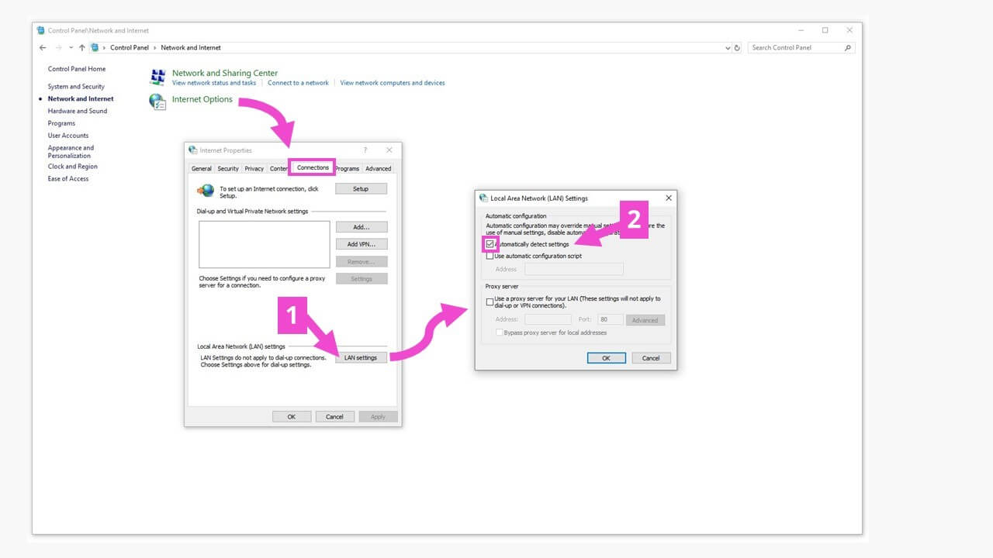993x558 pixels.
Task: Enable Use automatic configuration script
Action: point(490,256)
